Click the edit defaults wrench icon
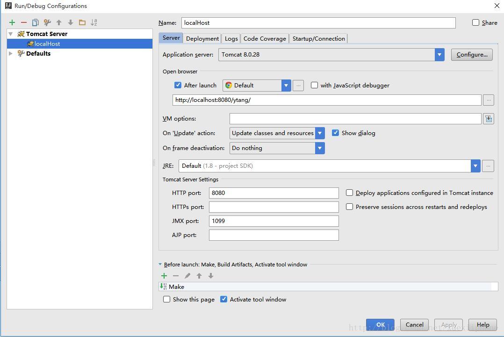504x337 pixels. (x=47, y=22)
